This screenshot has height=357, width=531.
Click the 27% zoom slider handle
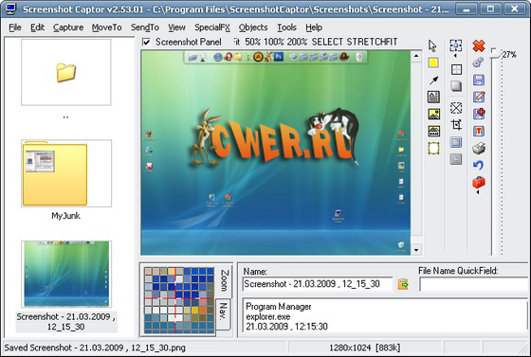pyautogui.click(x=495, y=53)
